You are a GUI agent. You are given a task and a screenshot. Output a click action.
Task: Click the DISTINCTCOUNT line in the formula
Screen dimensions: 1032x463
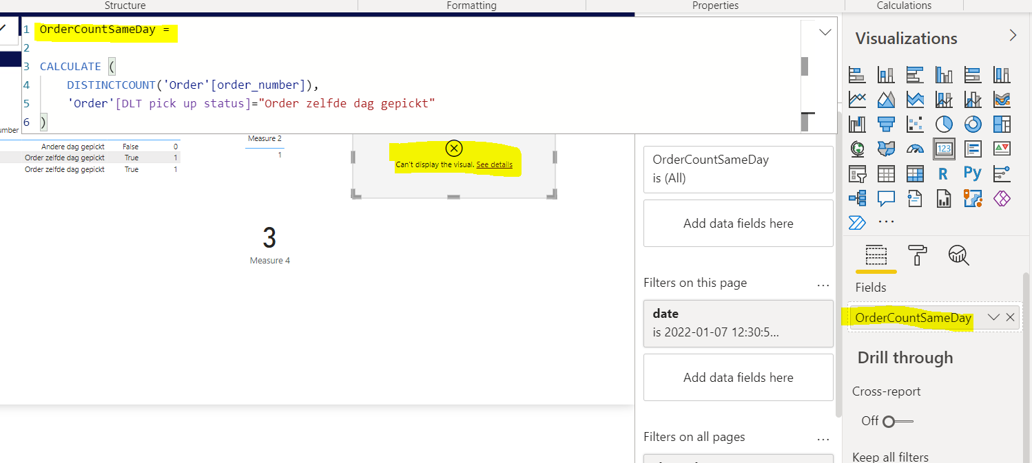tap(194, 85)
